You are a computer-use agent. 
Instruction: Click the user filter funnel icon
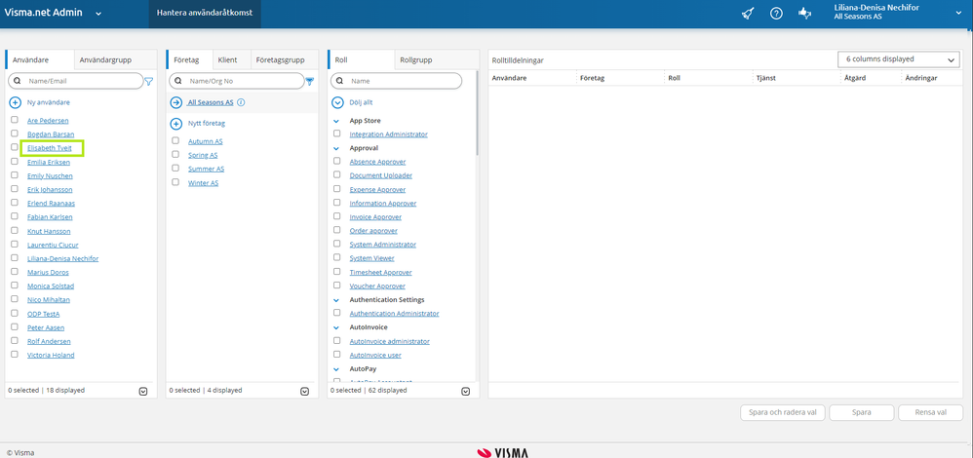click(149, 81)
